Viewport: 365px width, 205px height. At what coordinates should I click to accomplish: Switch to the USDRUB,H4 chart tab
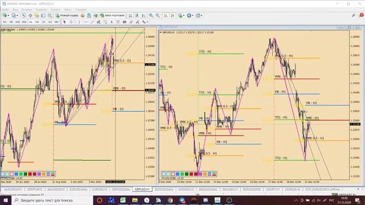[293, 190]
